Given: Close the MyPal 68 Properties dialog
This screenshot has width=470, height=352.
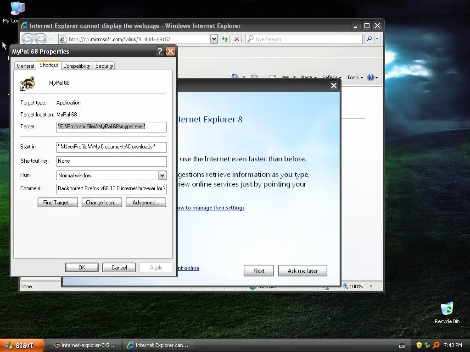Looking at the screenshot, I should [x=170, y=51].
